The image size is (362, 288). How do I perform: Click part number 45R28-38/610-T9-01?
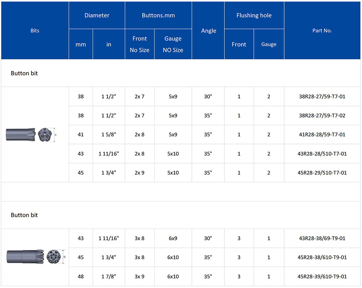pos(322,257)
